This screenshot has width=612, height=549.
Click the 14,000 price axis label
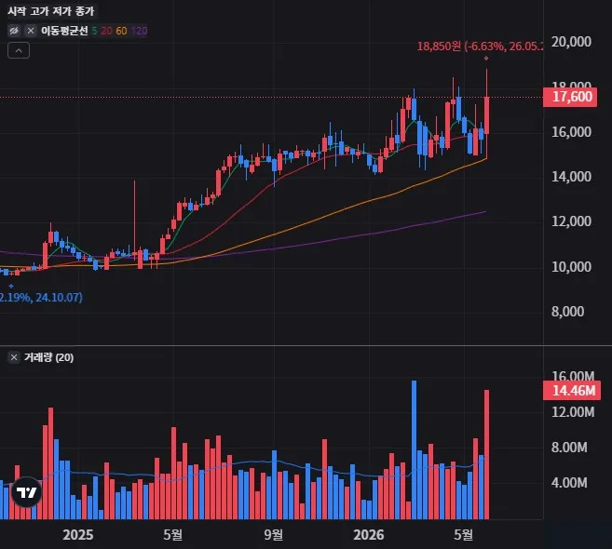571,177
